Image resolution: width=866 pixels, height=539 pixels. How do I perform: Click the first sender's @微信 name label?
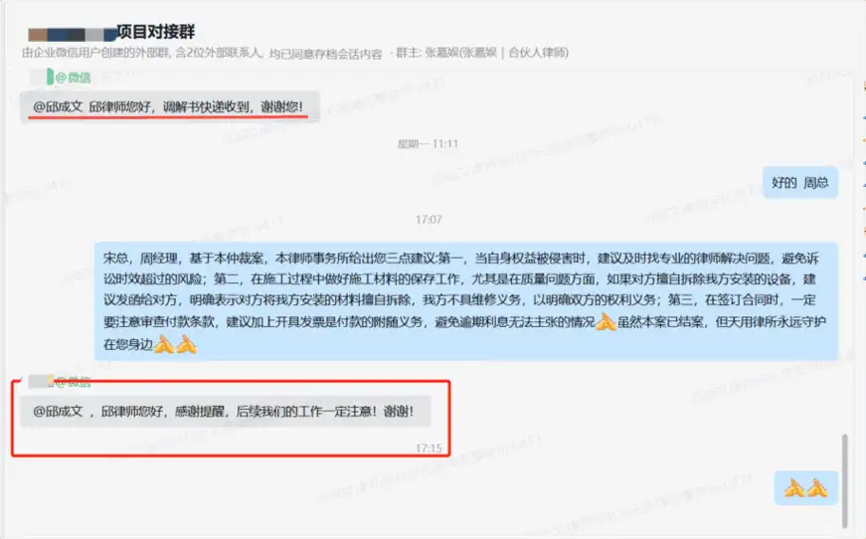coord(73,78)
